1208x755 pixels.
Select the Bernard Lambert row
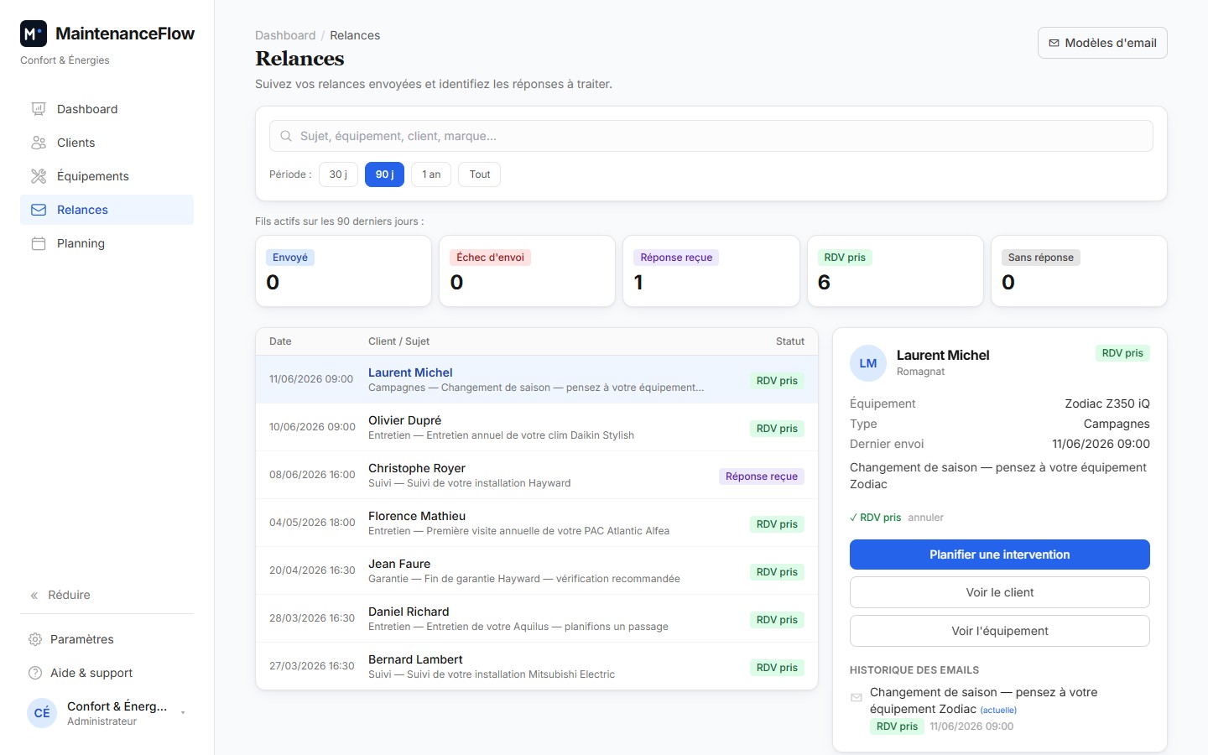click(537, 666)
